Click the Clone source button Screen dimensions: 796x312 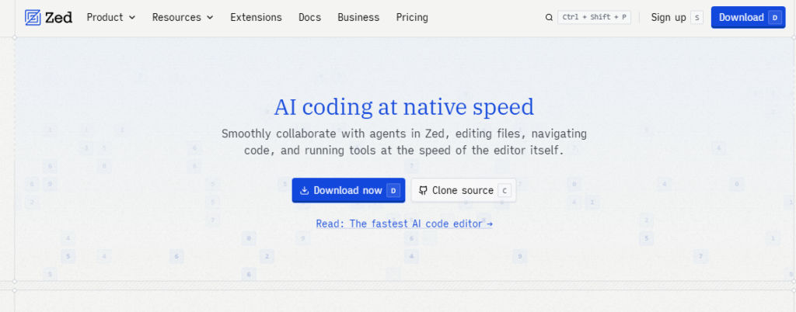click(x=463, y=190)
